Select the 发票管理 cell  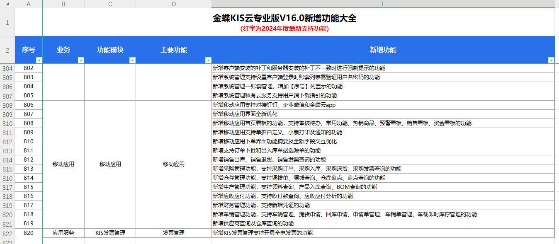(174, 233)
